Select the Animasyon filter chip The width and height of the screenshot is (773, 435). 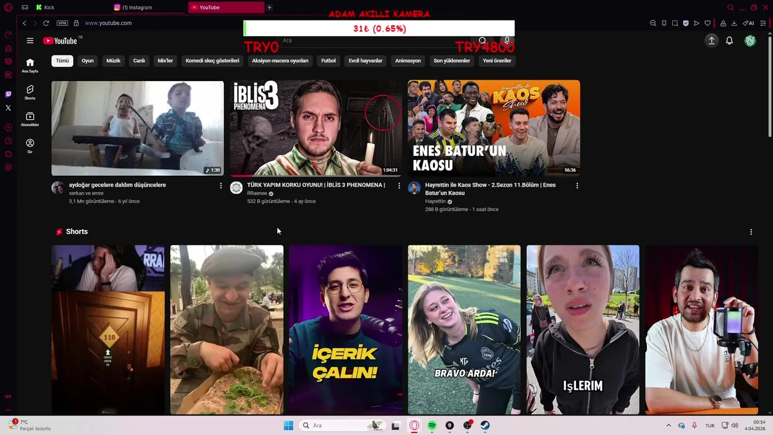click(408, 60)
